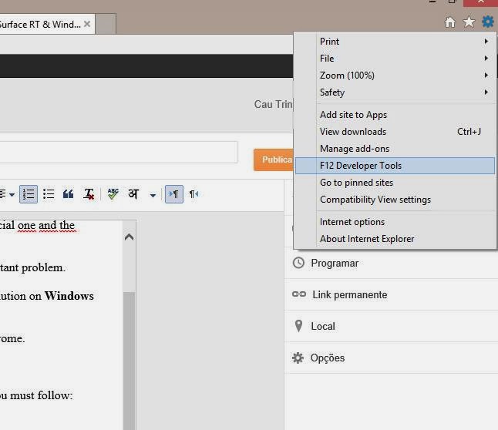Open Opções post options
The height and width of the screenshot is (430, 498).
(391, 358)
